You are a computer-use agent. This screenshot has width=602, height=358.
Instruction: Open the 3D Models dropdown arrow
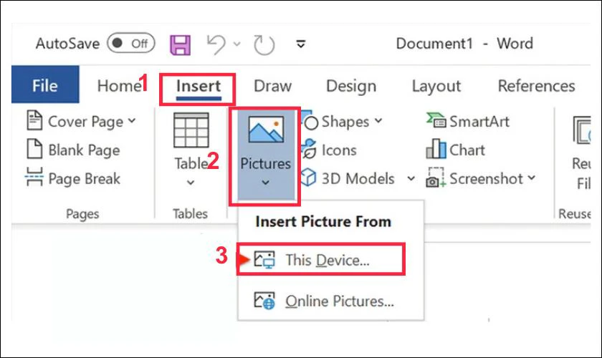point(411,178)
